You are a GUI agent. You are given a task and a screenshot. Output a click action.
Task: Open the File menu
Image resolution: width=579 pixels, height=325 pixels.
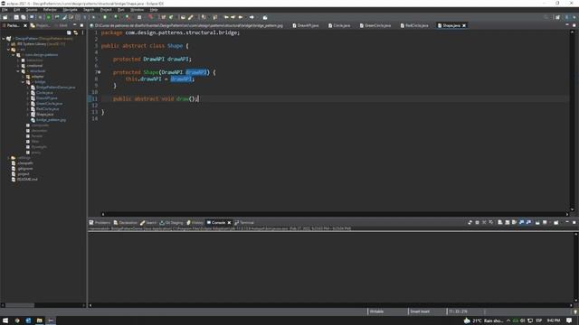click(5, 10)
